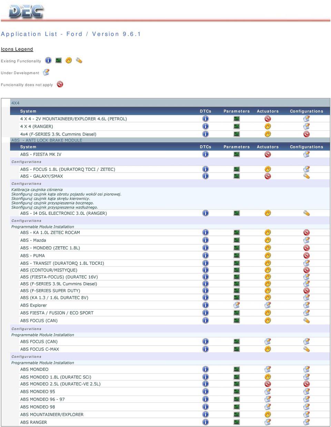
Task: Open Actuators gear for ABS - FOCUS 1.8L
Action: pyautogui.click(x=268, y=169)
